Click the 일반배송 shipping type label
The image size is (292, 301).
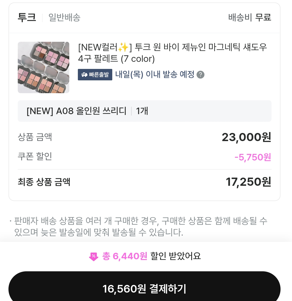coord(64,17)
